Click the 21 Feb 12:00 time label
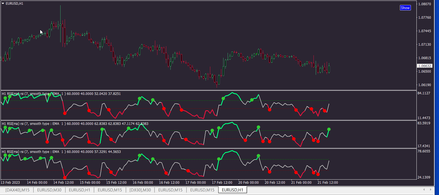The image size is (439, 195). pyautogui.click(x=328, y=183)
